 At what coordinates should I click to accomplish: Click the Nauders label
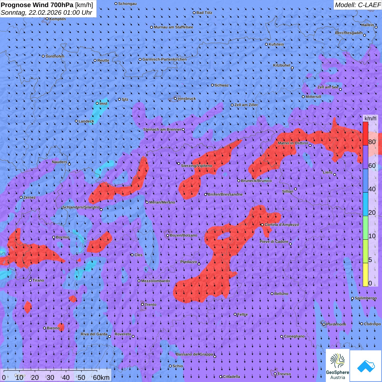[x=59, y=162]
